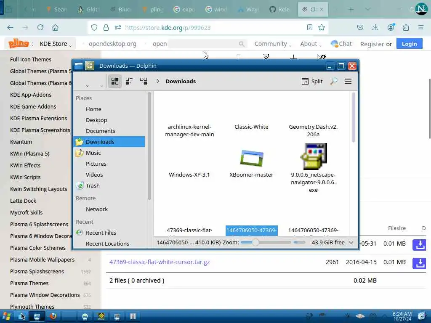Expand the KDE Store dropdown
431x323 pixels.
tap(56, 44)
